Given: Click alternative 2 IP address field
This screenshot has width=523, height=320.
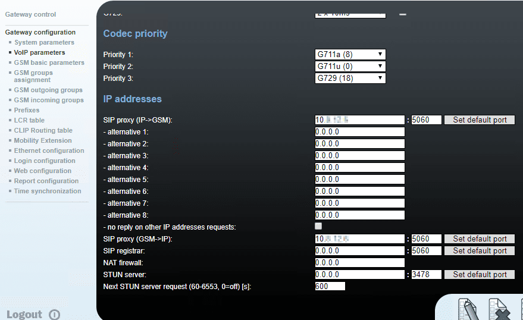Looking at the screenshot, I should point(359,144).
